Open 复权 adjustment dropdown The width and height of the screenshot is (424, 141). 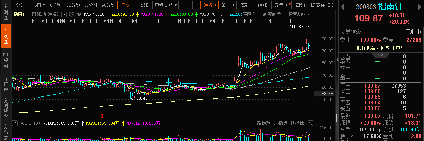210,5
